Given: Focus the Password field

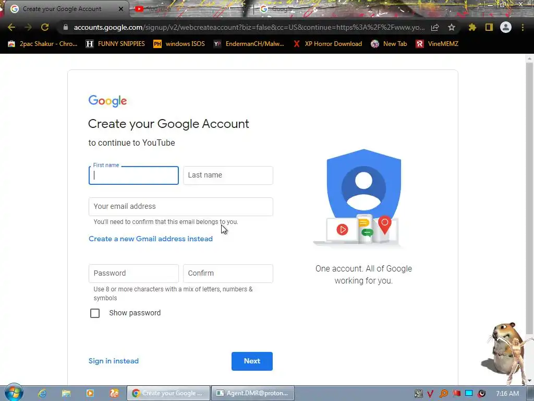Looking at the screenshot, I should pos(133,274).
